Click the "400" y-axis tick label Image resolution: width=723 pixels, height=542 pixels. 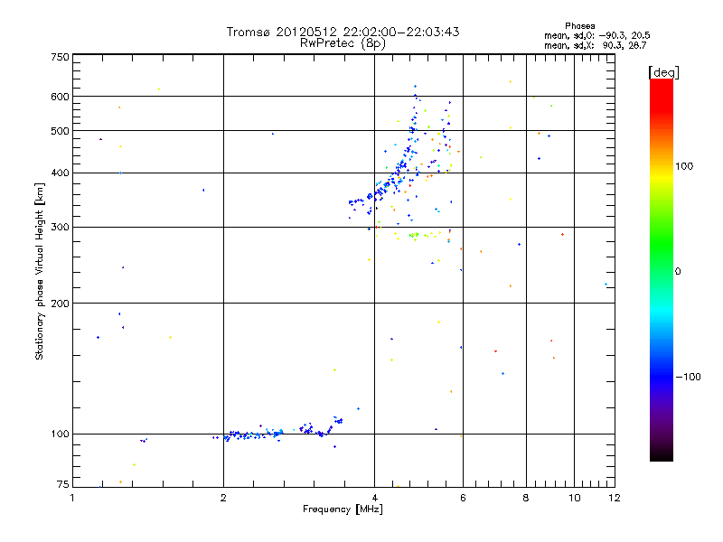coord(60,173)
